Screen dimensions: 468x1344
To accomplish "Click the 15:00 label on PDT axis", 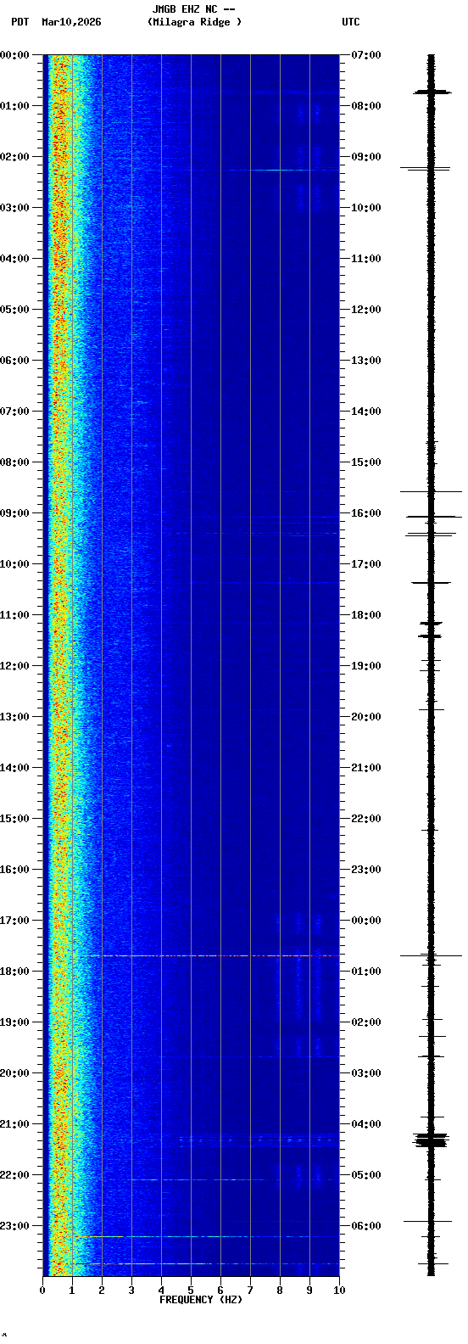I will tap(14, 819).
